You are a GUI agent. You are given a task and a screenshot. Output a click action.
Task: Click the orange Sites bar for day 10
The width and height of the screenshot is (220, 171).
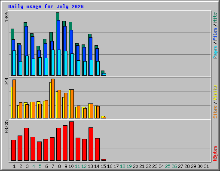[x=72, y=104]
